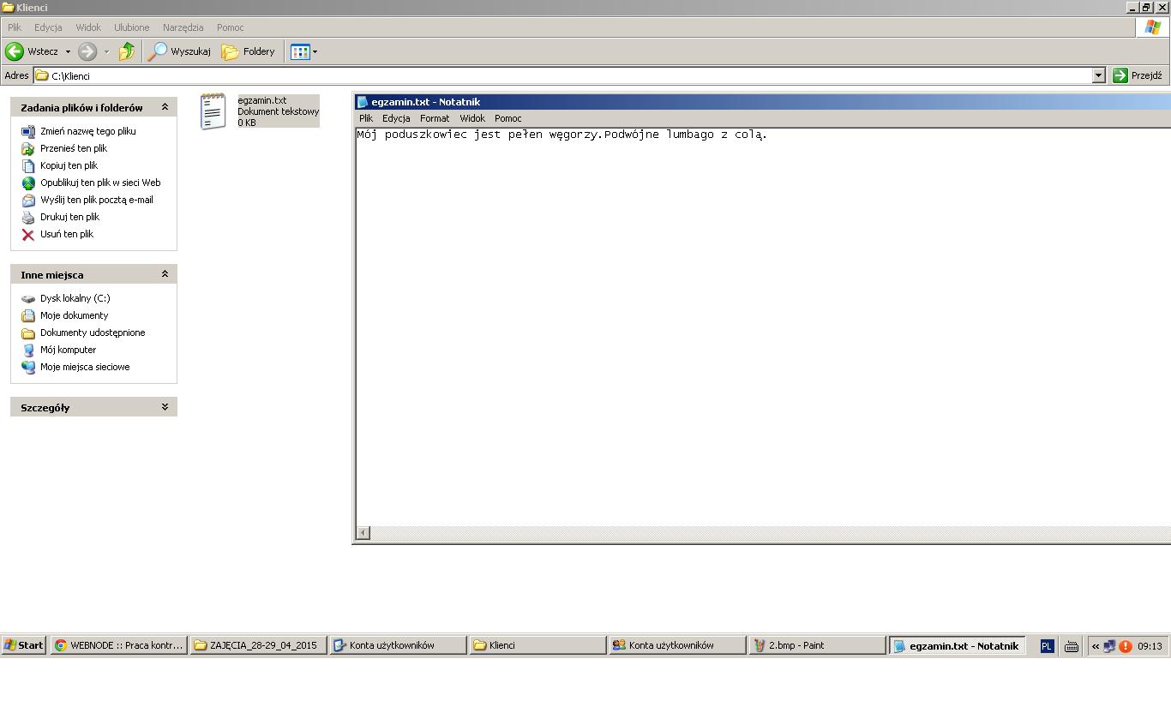The image size is (1171, 719).
Task: Open the Views dropdown in toolbar
Action: click(x=304, y=51)
